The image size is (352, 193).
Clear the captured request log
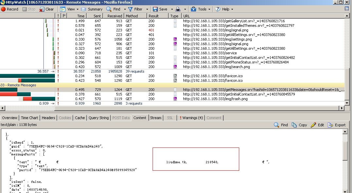click(46, 9)
